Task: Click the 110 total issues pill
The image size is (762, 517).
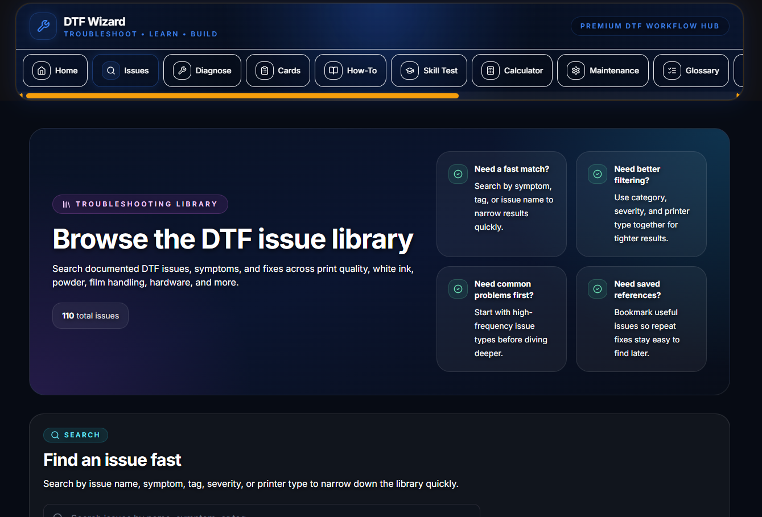Action: tap(90, 316)
